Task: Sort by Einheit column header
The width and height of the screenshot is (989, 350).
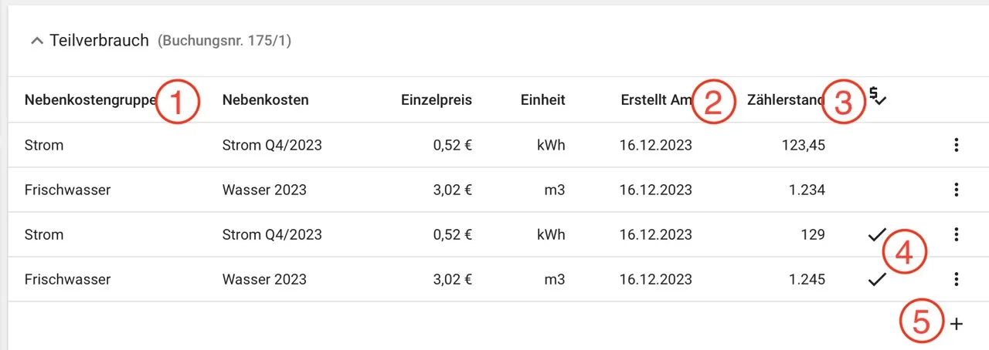Action: 542,99
